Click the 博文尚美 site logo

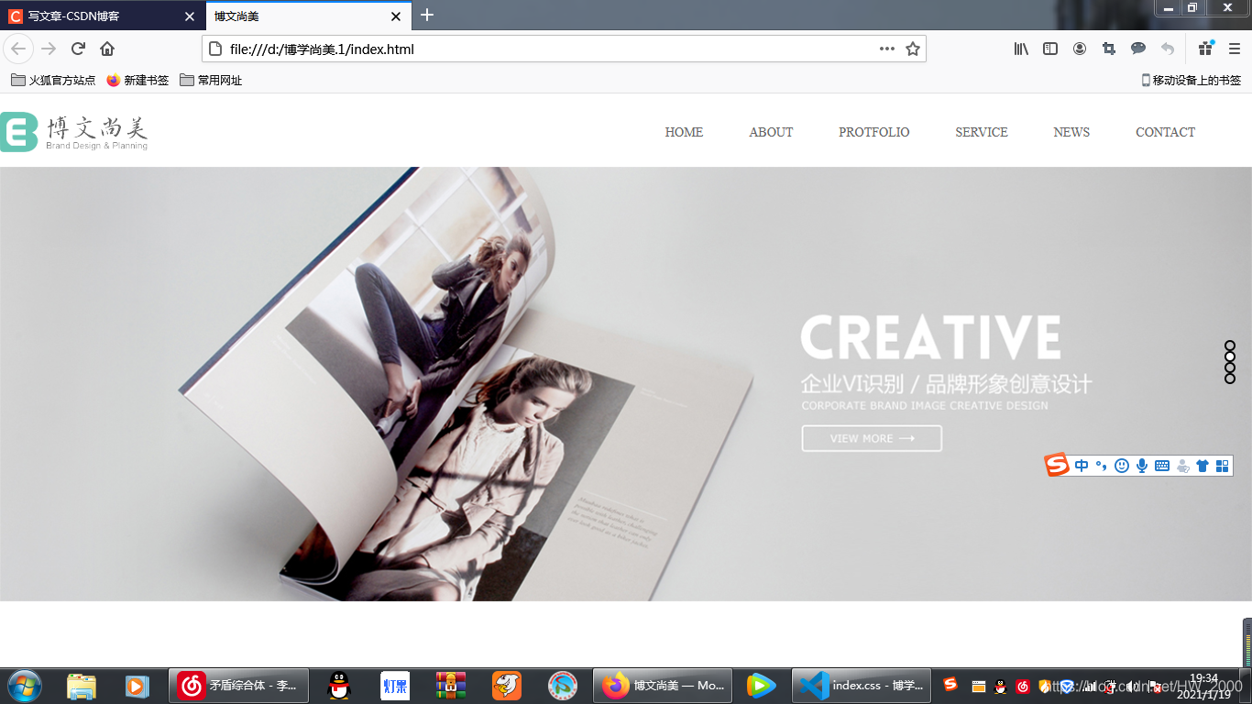click(x=73, y=132)
